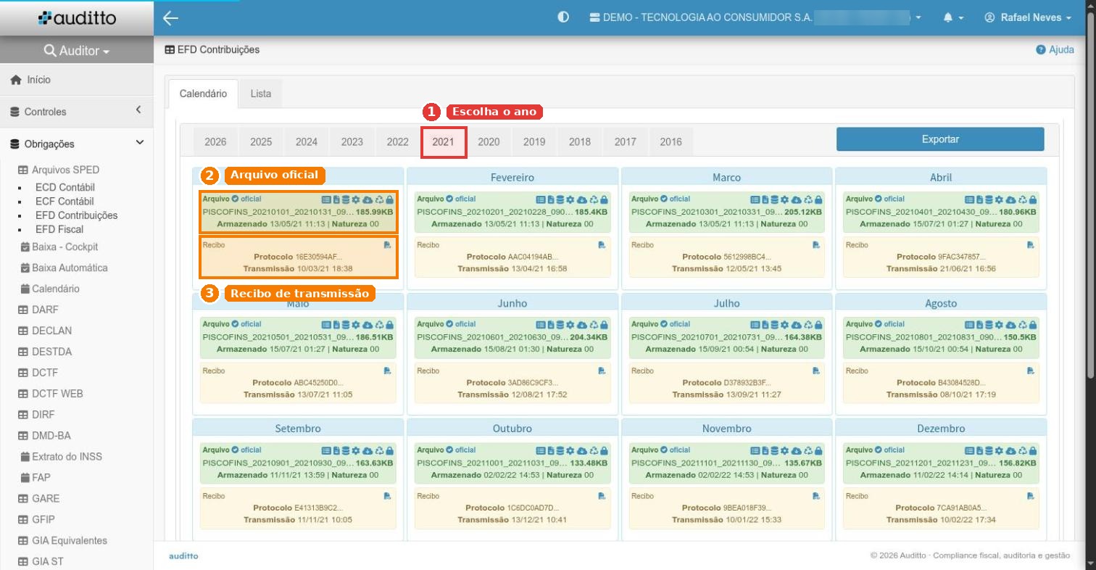Open ECD Contábil in the sidebar

point(65,187)
